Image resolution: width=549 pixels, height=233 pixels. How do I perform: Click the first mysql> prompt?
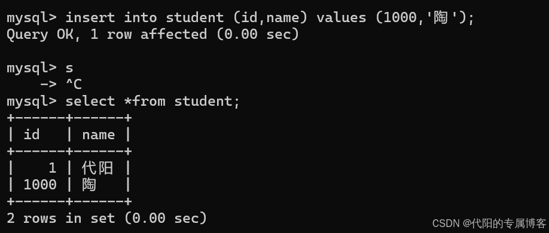coord(32,17)
